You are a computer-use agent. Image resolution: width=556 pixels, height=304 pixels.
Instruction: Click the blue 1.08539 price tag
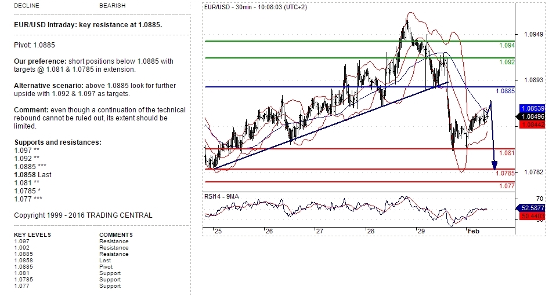pos(532,108)
